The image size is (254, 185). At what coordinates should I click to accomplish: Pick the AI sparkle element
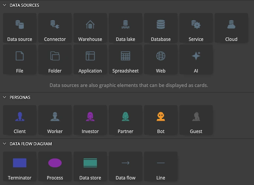196,59
